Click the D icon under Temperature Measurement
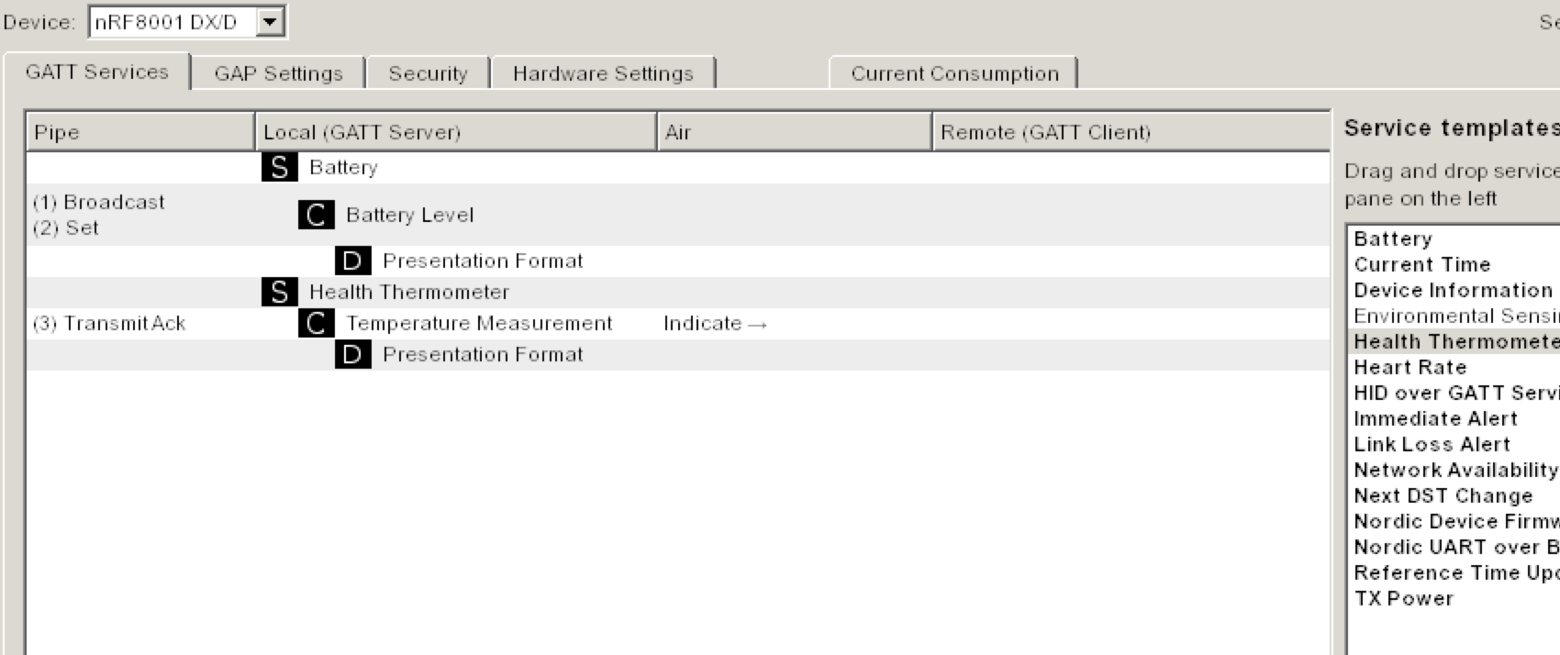Screen dimensions: 1560x655 [x=352, y=355]
